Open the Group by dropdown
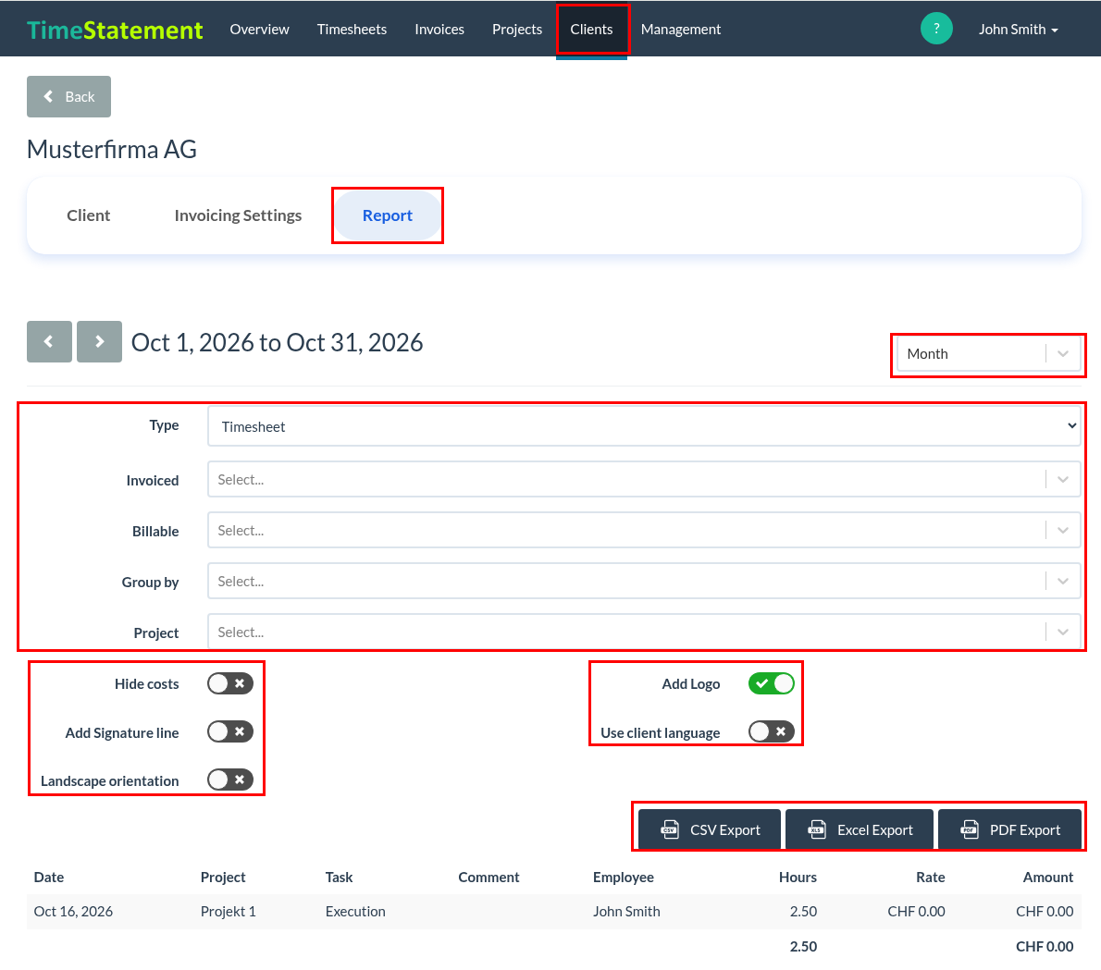Screen dimensions: 1101x970 (x=644, y=581)
